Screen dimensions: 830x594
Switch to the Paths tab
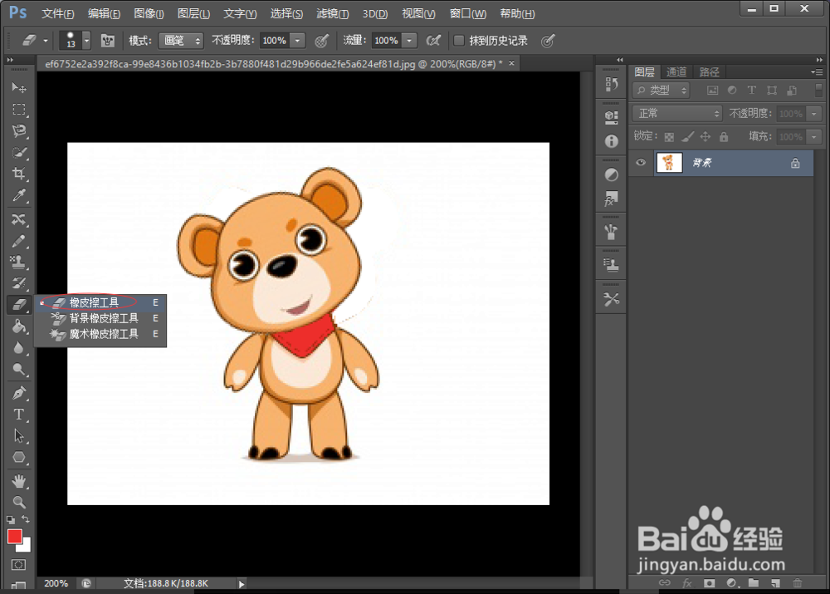pos(709,71)
